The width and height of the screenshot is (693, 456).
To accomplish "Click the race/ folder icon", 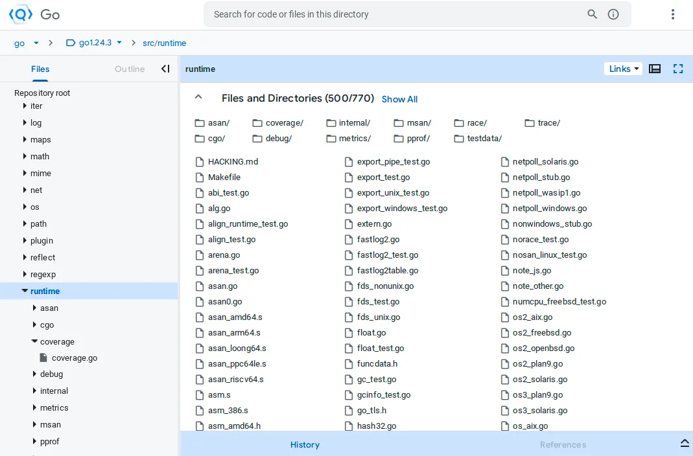I will click(x=459, y=123).
